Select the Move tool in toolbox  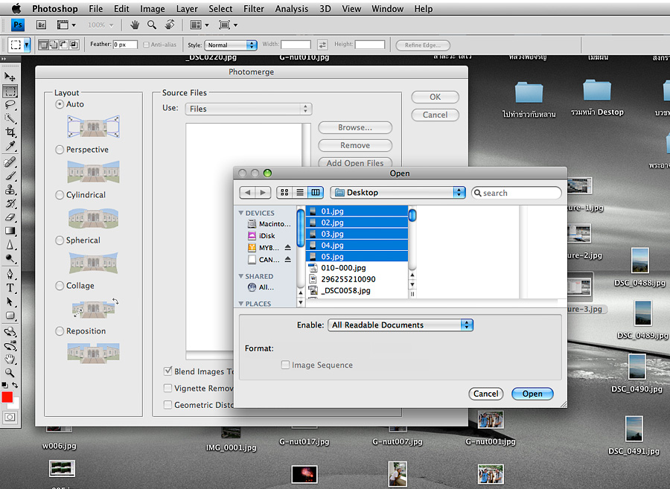[x=10, y=77]
